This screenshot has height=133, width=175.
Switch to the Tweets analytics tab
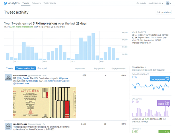[x=26, y=3]
